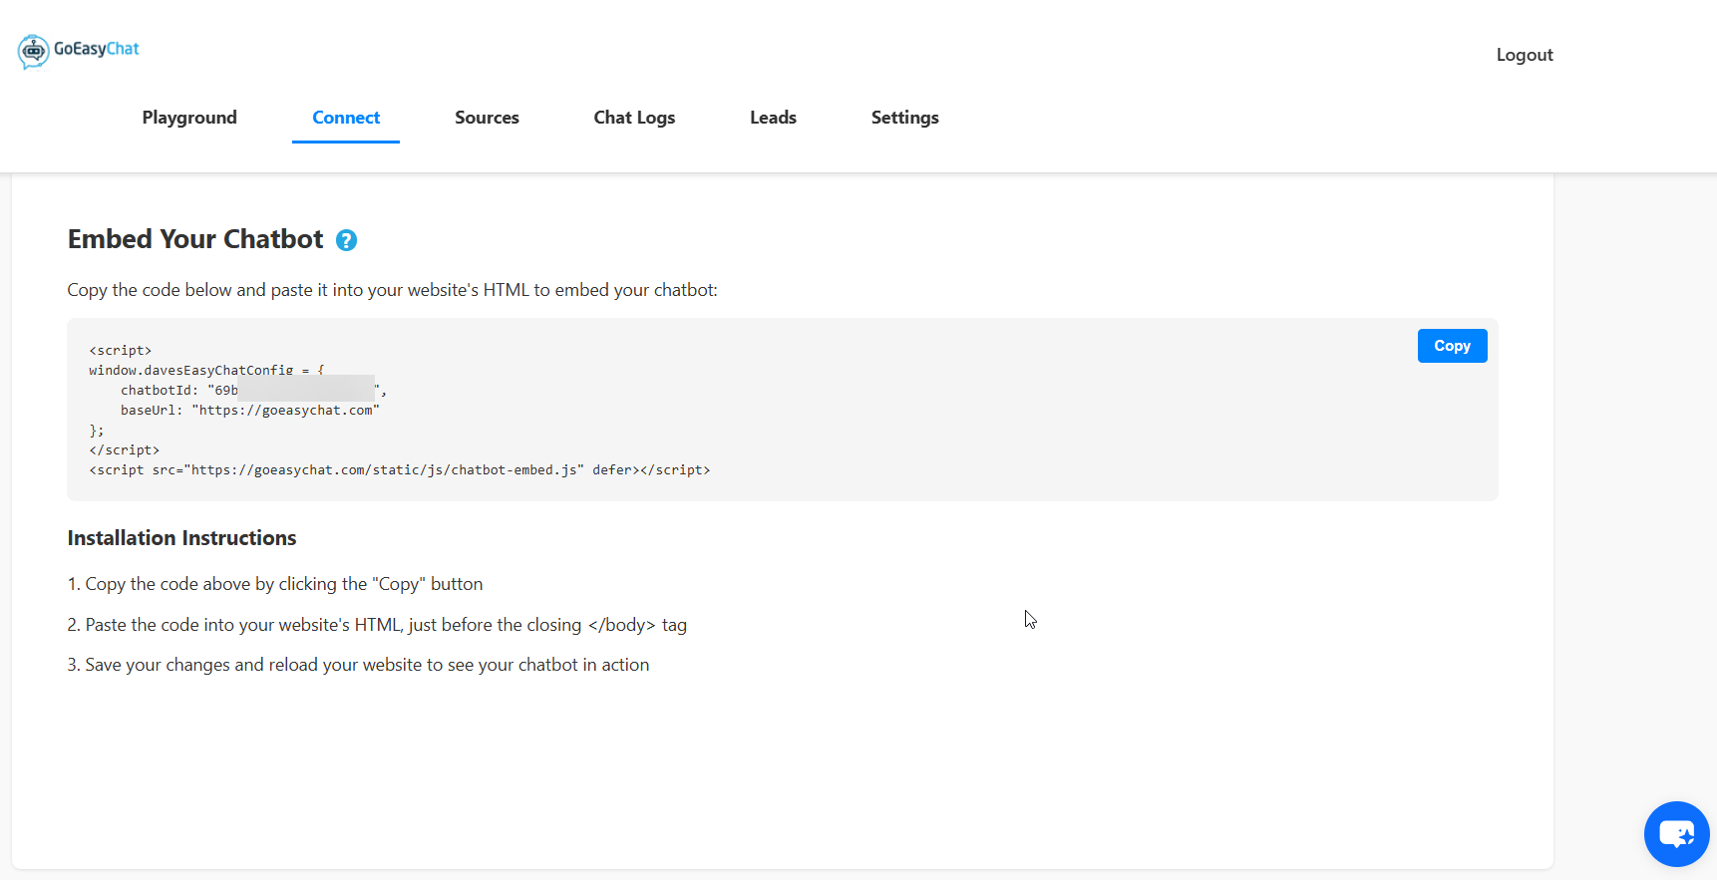Click the baseUrl line in code block
1717x880 pixels.
(x=250, y=410)
